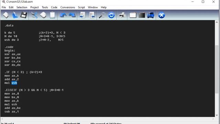This screenshot has width=220, height=124.
Task: Click the line 'xor bx,bx'
Action: point(12,58)
